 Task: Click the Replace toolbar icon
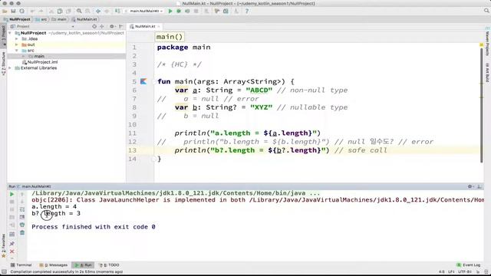click(x=88, y=11)
